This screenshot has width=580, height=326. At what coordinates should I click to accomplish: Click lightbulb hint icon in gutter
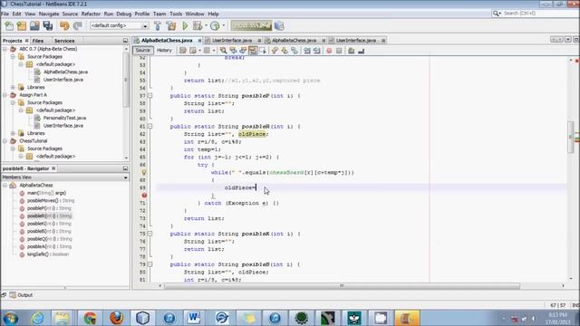click(144, 172)
